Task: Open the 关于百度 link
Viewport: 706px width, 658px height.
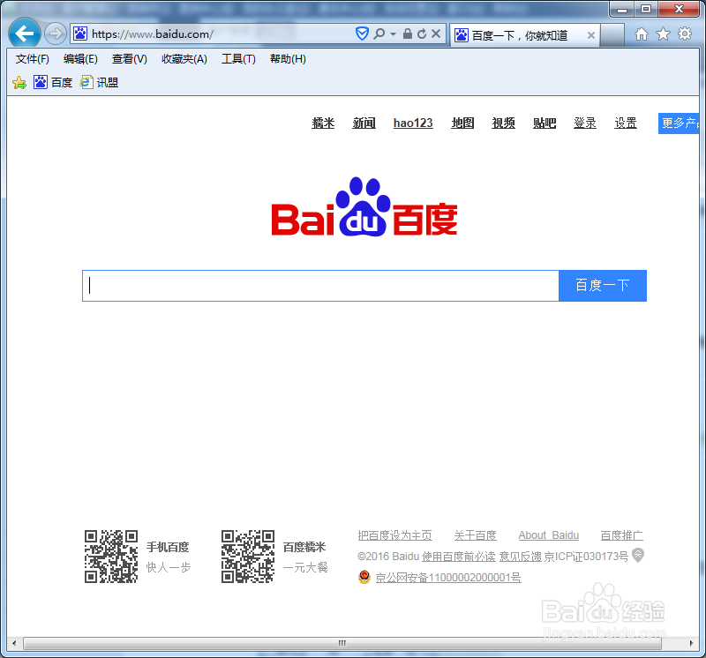Action: click(475, 535)
